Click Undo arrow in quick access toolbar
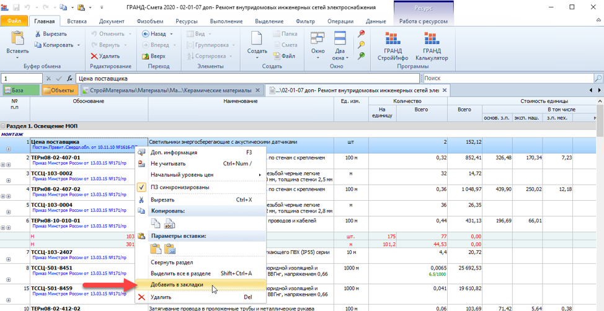This screenshot has width=604, height=311. tap(28, 7)
